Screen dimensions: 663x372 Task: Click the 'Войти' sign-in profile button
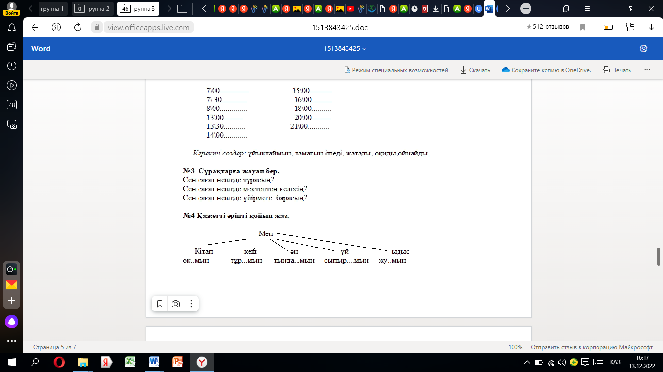coord(12,8)
